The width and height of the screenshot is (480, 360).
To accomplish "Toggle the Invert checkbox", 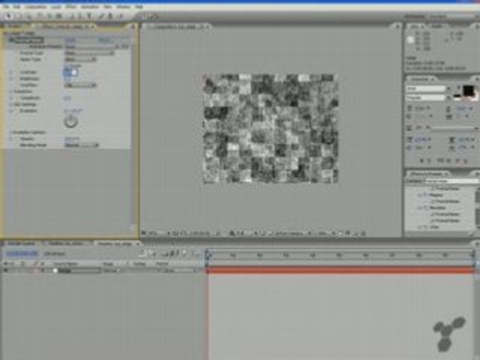I will coord(67,65).
